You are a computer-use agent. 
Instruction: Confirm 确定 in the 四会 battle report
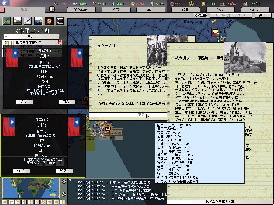coord(21,171)
